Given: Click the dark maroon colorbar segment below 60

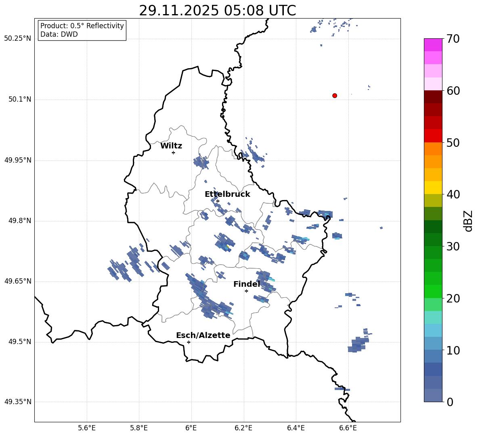Looking at the screenshot, I should 433,97.
